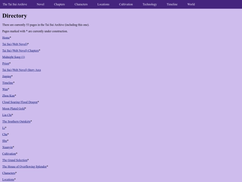Go to the Novel nav item
This screenshot has height=182, width=242.
coord(40,4)
